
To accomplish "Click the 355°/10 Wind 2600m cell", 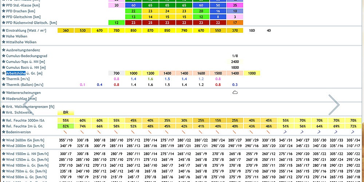I will coord(66,140).
